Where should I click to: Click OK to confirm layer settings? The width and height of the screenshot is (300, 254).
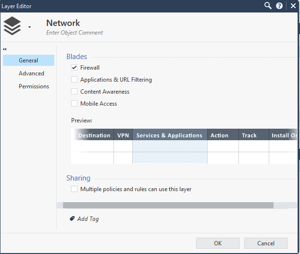pos(218,243)
